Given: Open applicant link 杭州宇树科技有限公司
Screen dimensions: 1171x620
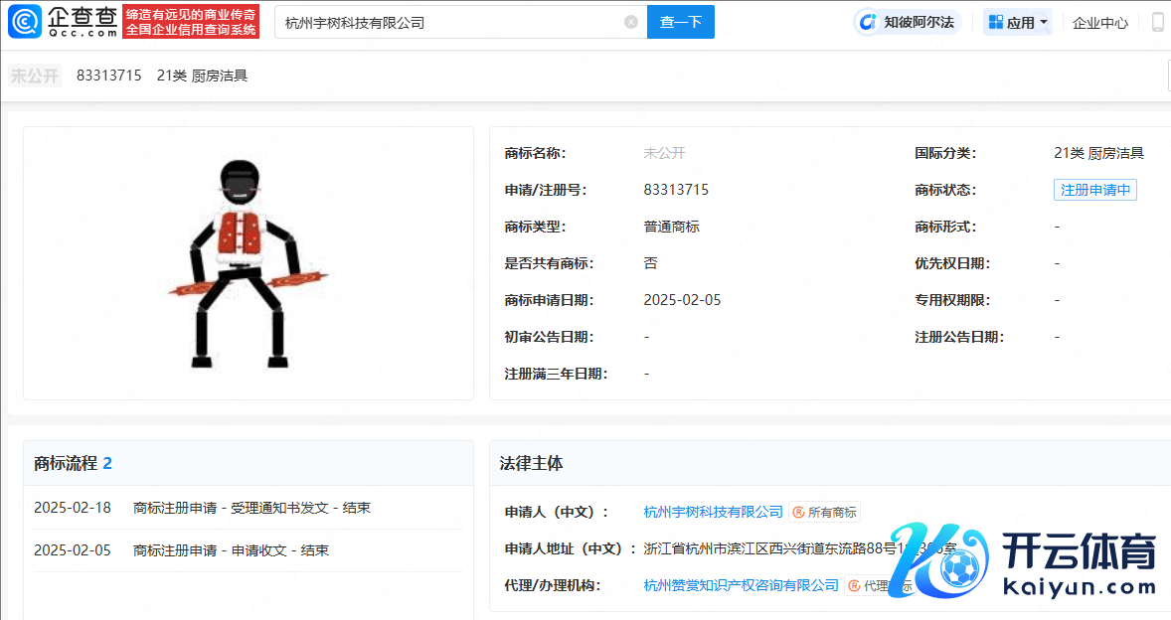Looking at the screenshot, I should 713,512.
